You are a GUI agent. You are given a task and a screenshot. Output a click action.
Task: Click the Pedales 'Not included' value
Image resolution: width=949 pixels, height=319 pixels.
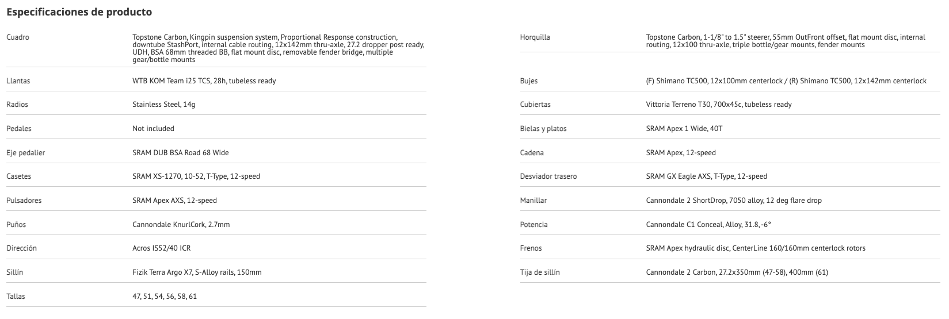point(153,129)
